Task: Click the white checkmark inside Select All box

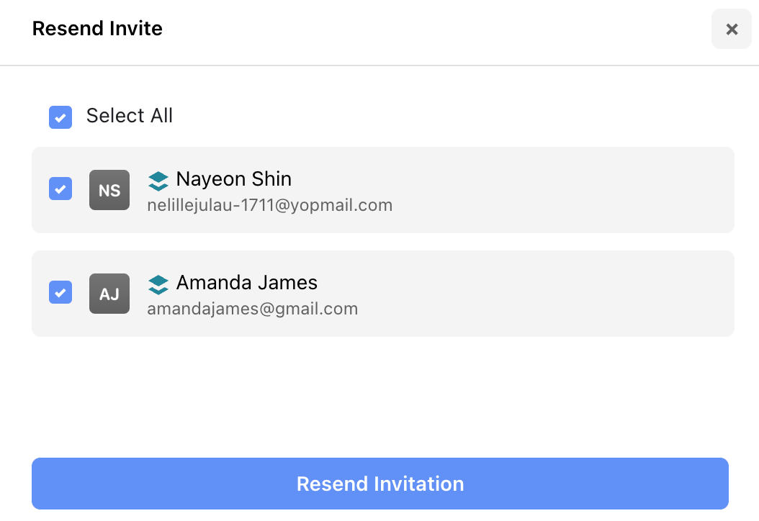Action: click(x=60, y=117)
